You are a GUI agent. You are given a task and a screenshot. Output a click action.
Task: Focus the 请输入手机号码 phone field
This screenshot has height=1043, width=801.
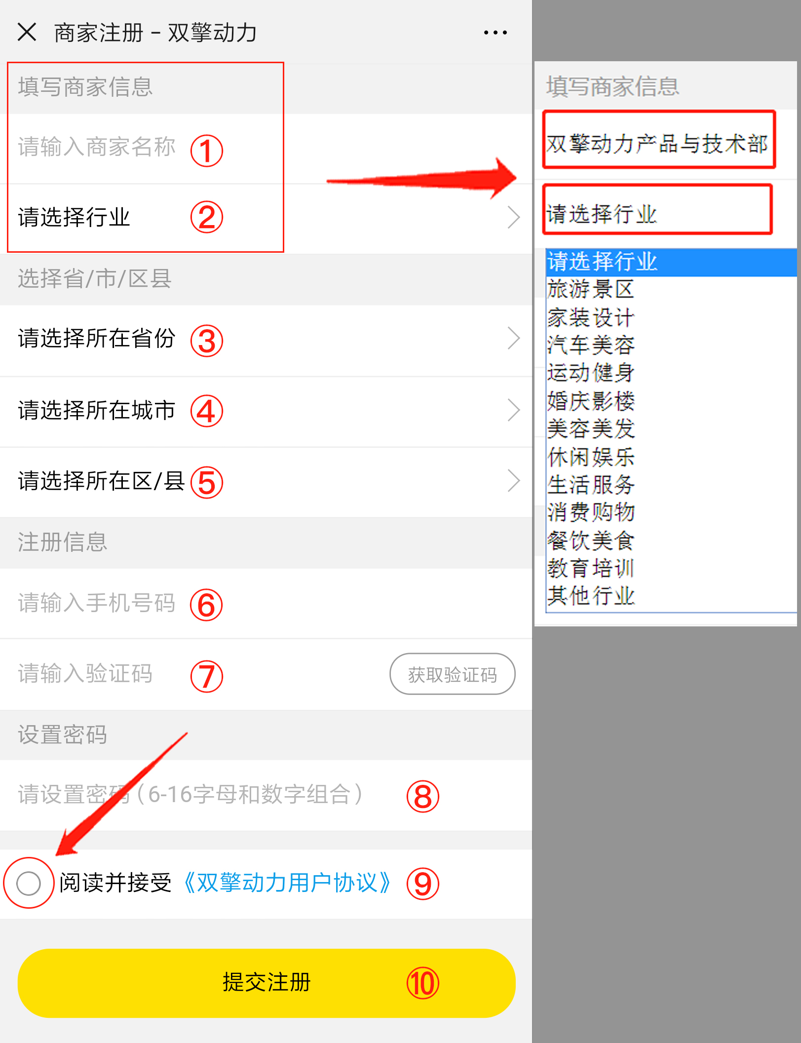(266, 603)
